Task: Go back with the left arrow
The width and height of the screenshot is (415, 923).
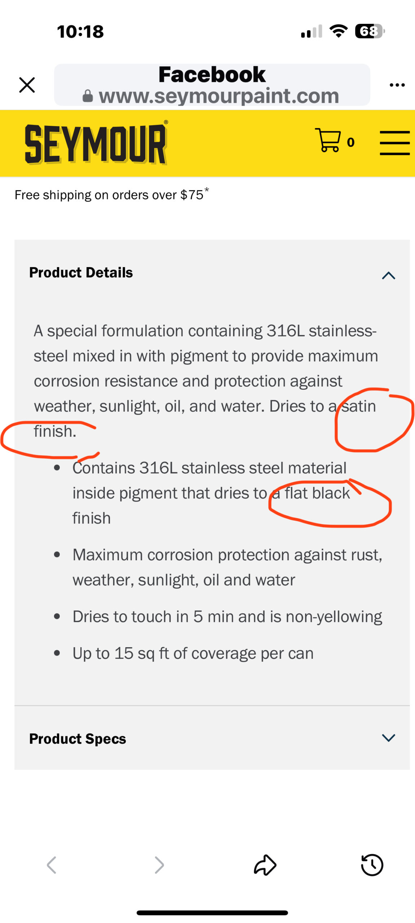Action: (x=52, y=865)
